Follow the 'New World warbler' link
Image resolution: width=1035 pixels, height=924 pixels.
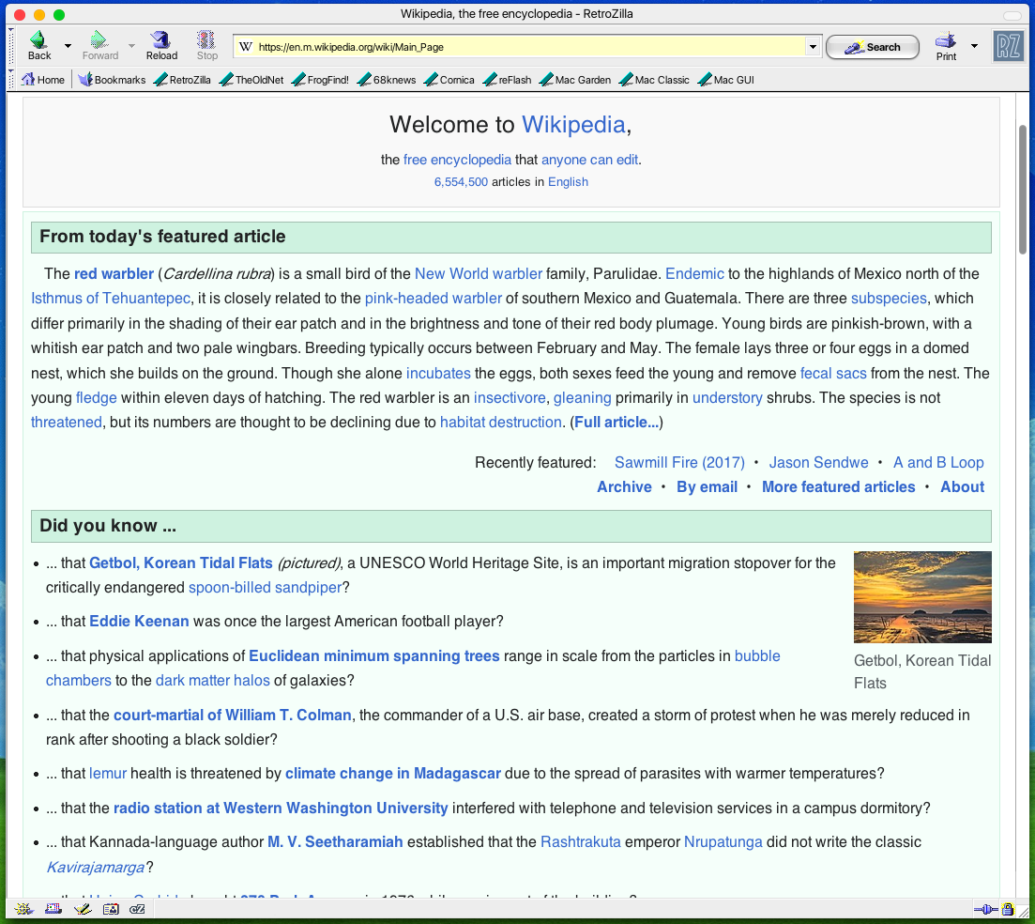478,273
